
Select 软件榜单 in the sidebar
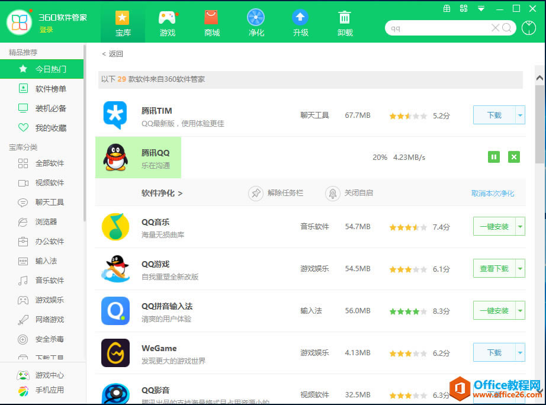42,89
